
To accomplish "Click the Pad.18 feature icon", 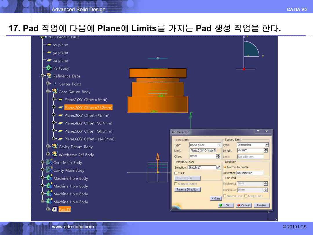I will pos(54,209).
